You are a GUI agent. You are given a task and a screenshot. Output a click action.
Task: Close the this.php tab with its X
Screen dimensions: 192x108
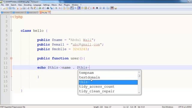[x=49, y=13]
